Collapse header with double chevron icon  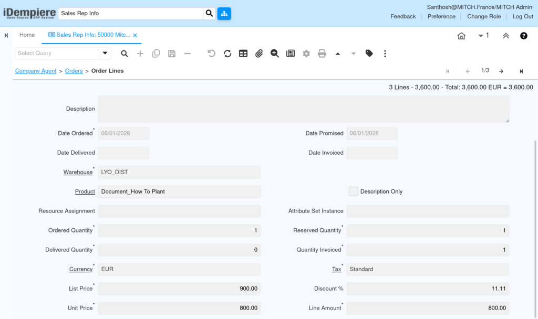[506, 36]
